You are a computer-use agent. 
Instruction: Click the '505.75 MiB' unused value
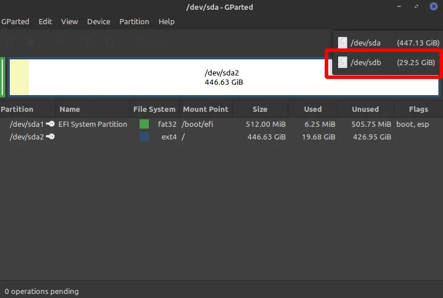[371, 124]
